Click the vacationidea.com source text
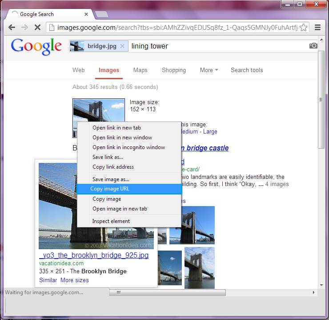 point(61,263)
